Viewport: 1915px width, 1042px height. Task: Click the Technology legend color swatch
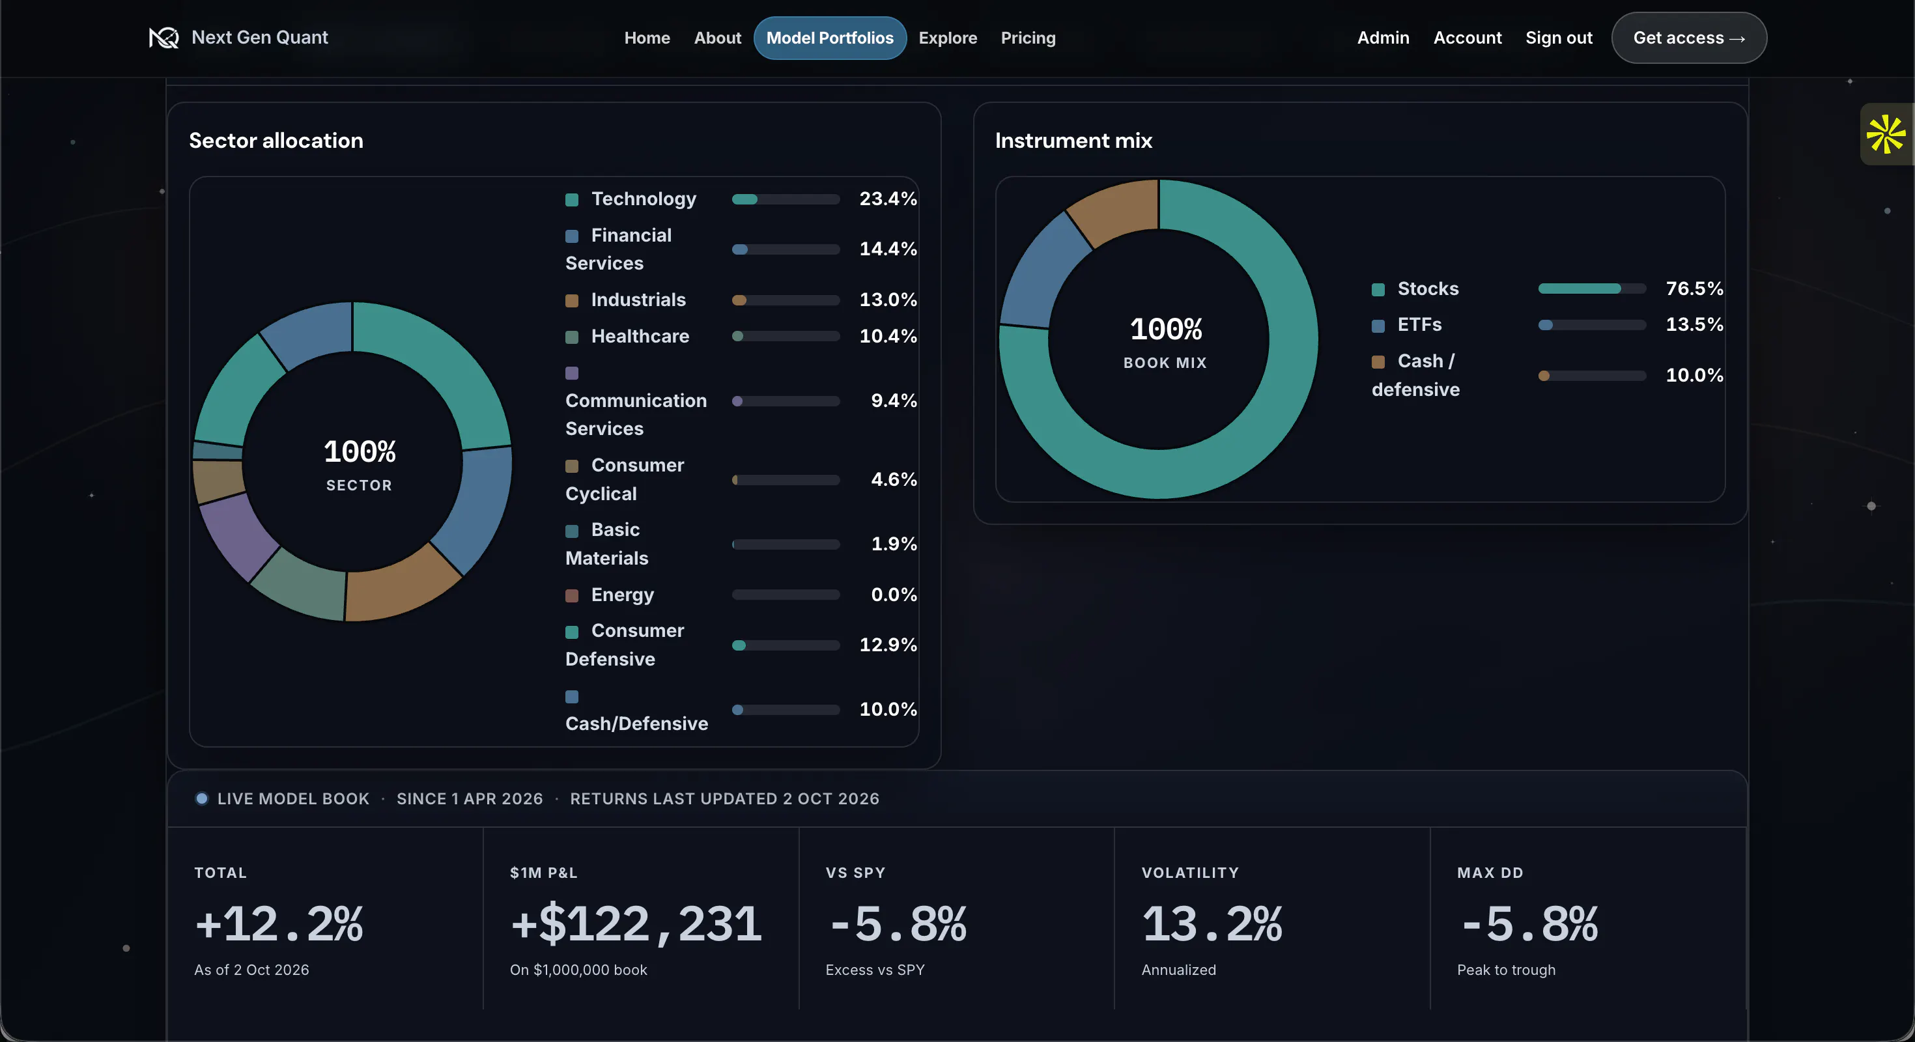[x=572, y=199]
